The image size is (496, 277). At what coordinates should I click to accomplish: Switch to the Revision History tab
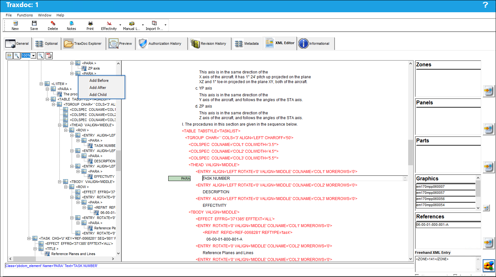[x=209, y=43]
